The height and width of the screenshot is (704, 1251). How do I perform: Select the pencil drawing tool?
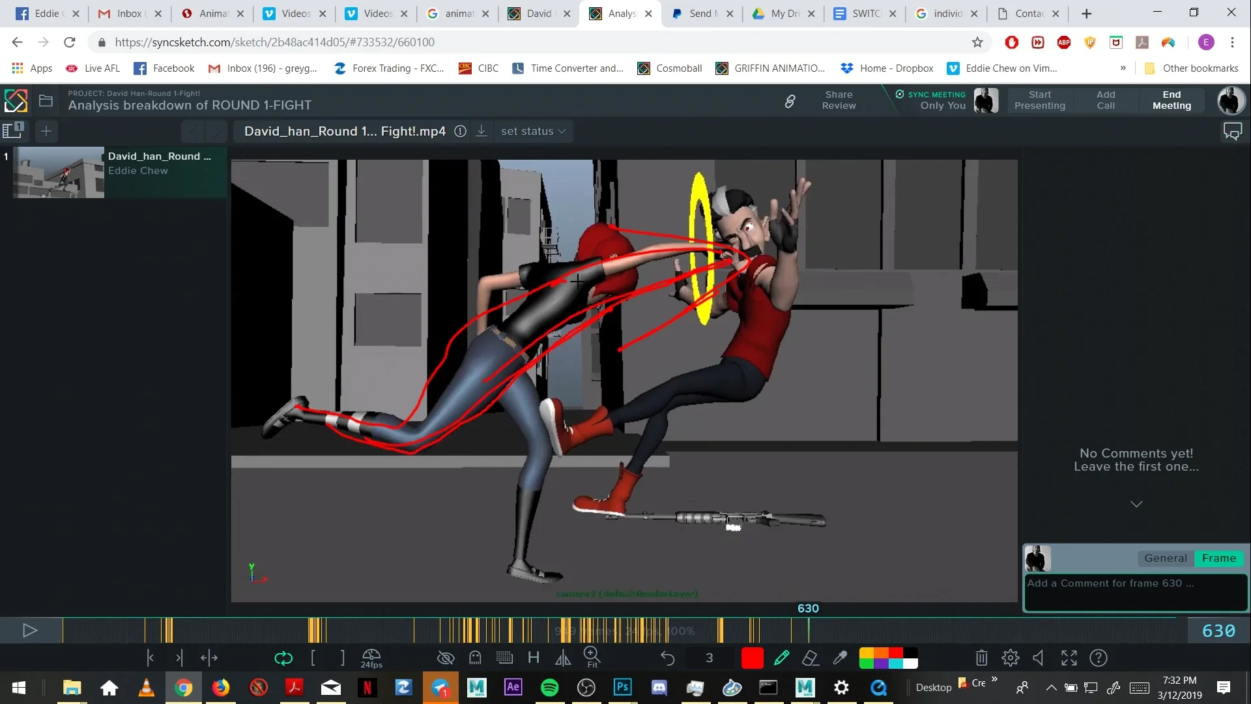[x=782, y=658]
